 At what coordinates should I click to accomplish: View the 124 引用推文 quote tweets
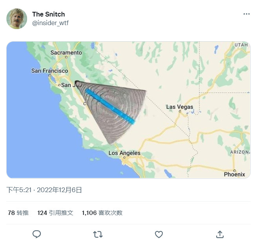55,213
